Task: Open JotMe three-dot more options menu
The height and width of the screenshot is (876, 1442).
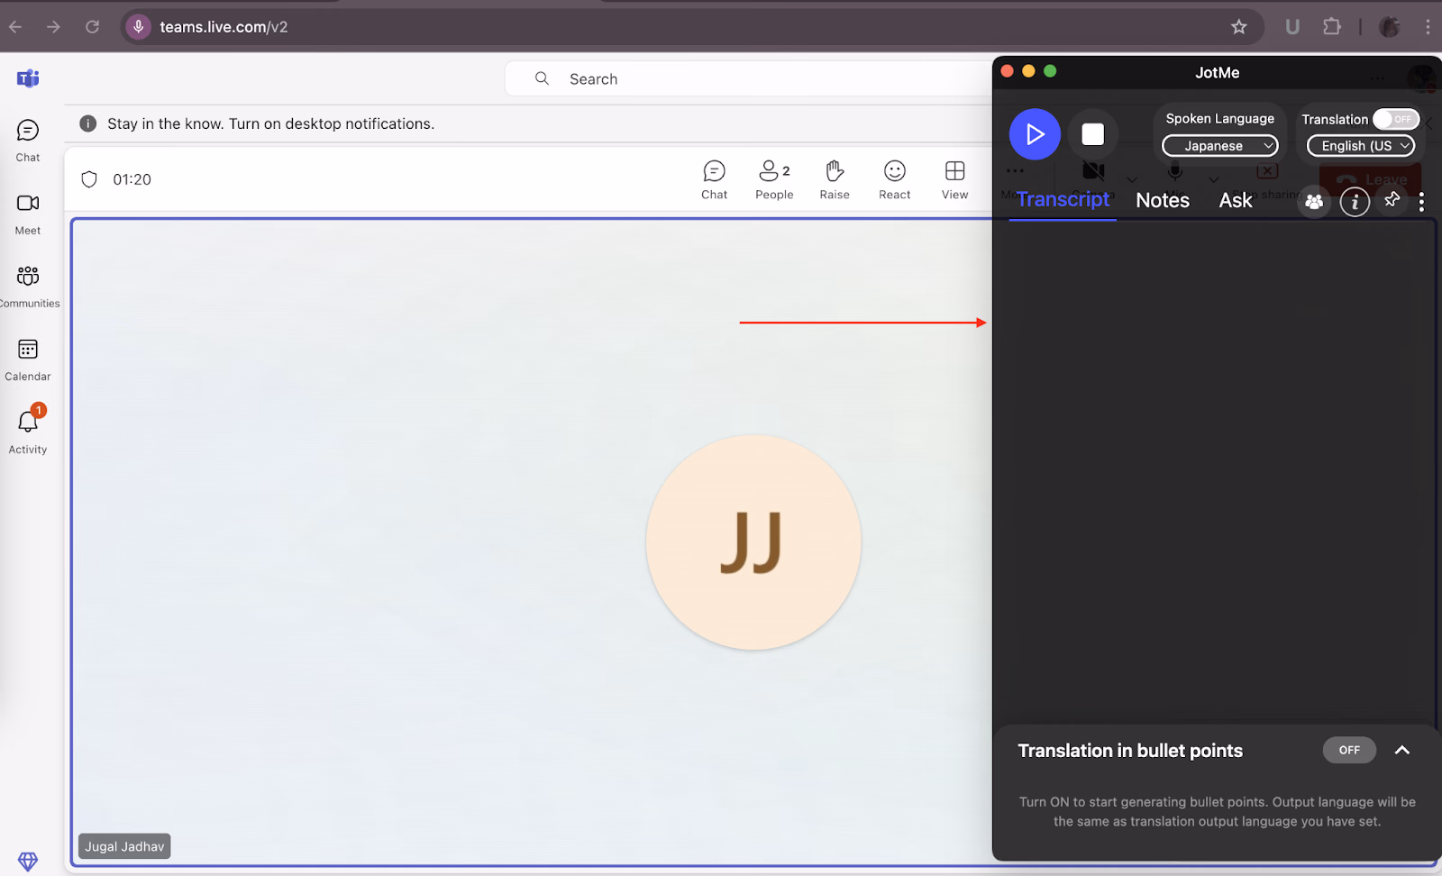Action: click(1421, 202)
